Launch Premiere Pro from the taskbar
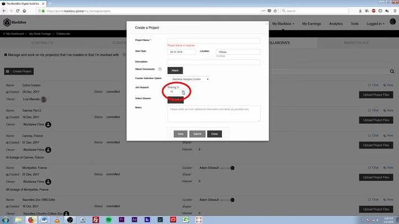The height and width of the screenshot is (224, 399). click(122, 220)
